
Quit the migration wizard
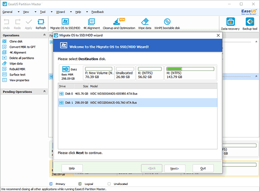coord(203,168)
